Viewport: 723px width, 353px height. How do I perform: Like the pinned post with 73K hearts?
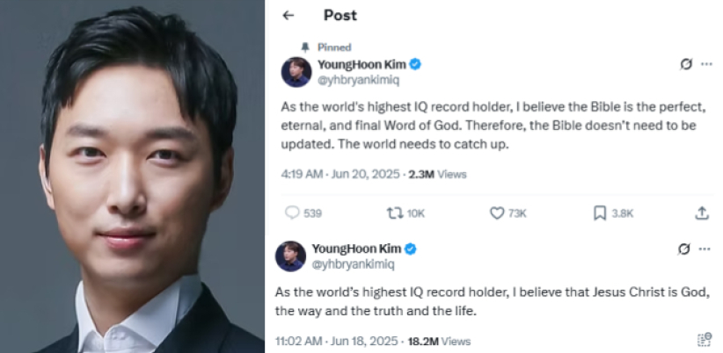(497, 213)
